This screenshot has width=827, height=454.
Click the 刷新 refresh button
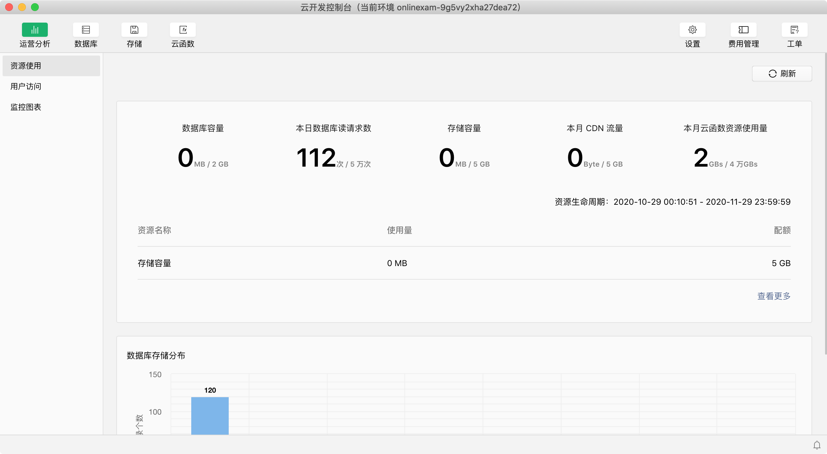[782, 74]
